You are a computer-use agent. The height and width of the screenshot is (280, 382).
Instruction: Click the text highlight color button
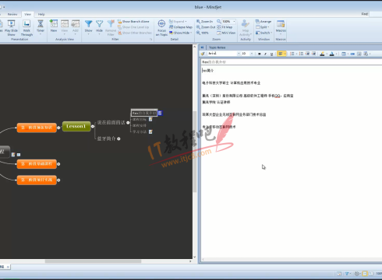pos(322,54)
